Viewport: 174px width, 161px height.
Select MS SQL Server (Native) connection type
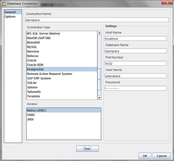[62, 33]
